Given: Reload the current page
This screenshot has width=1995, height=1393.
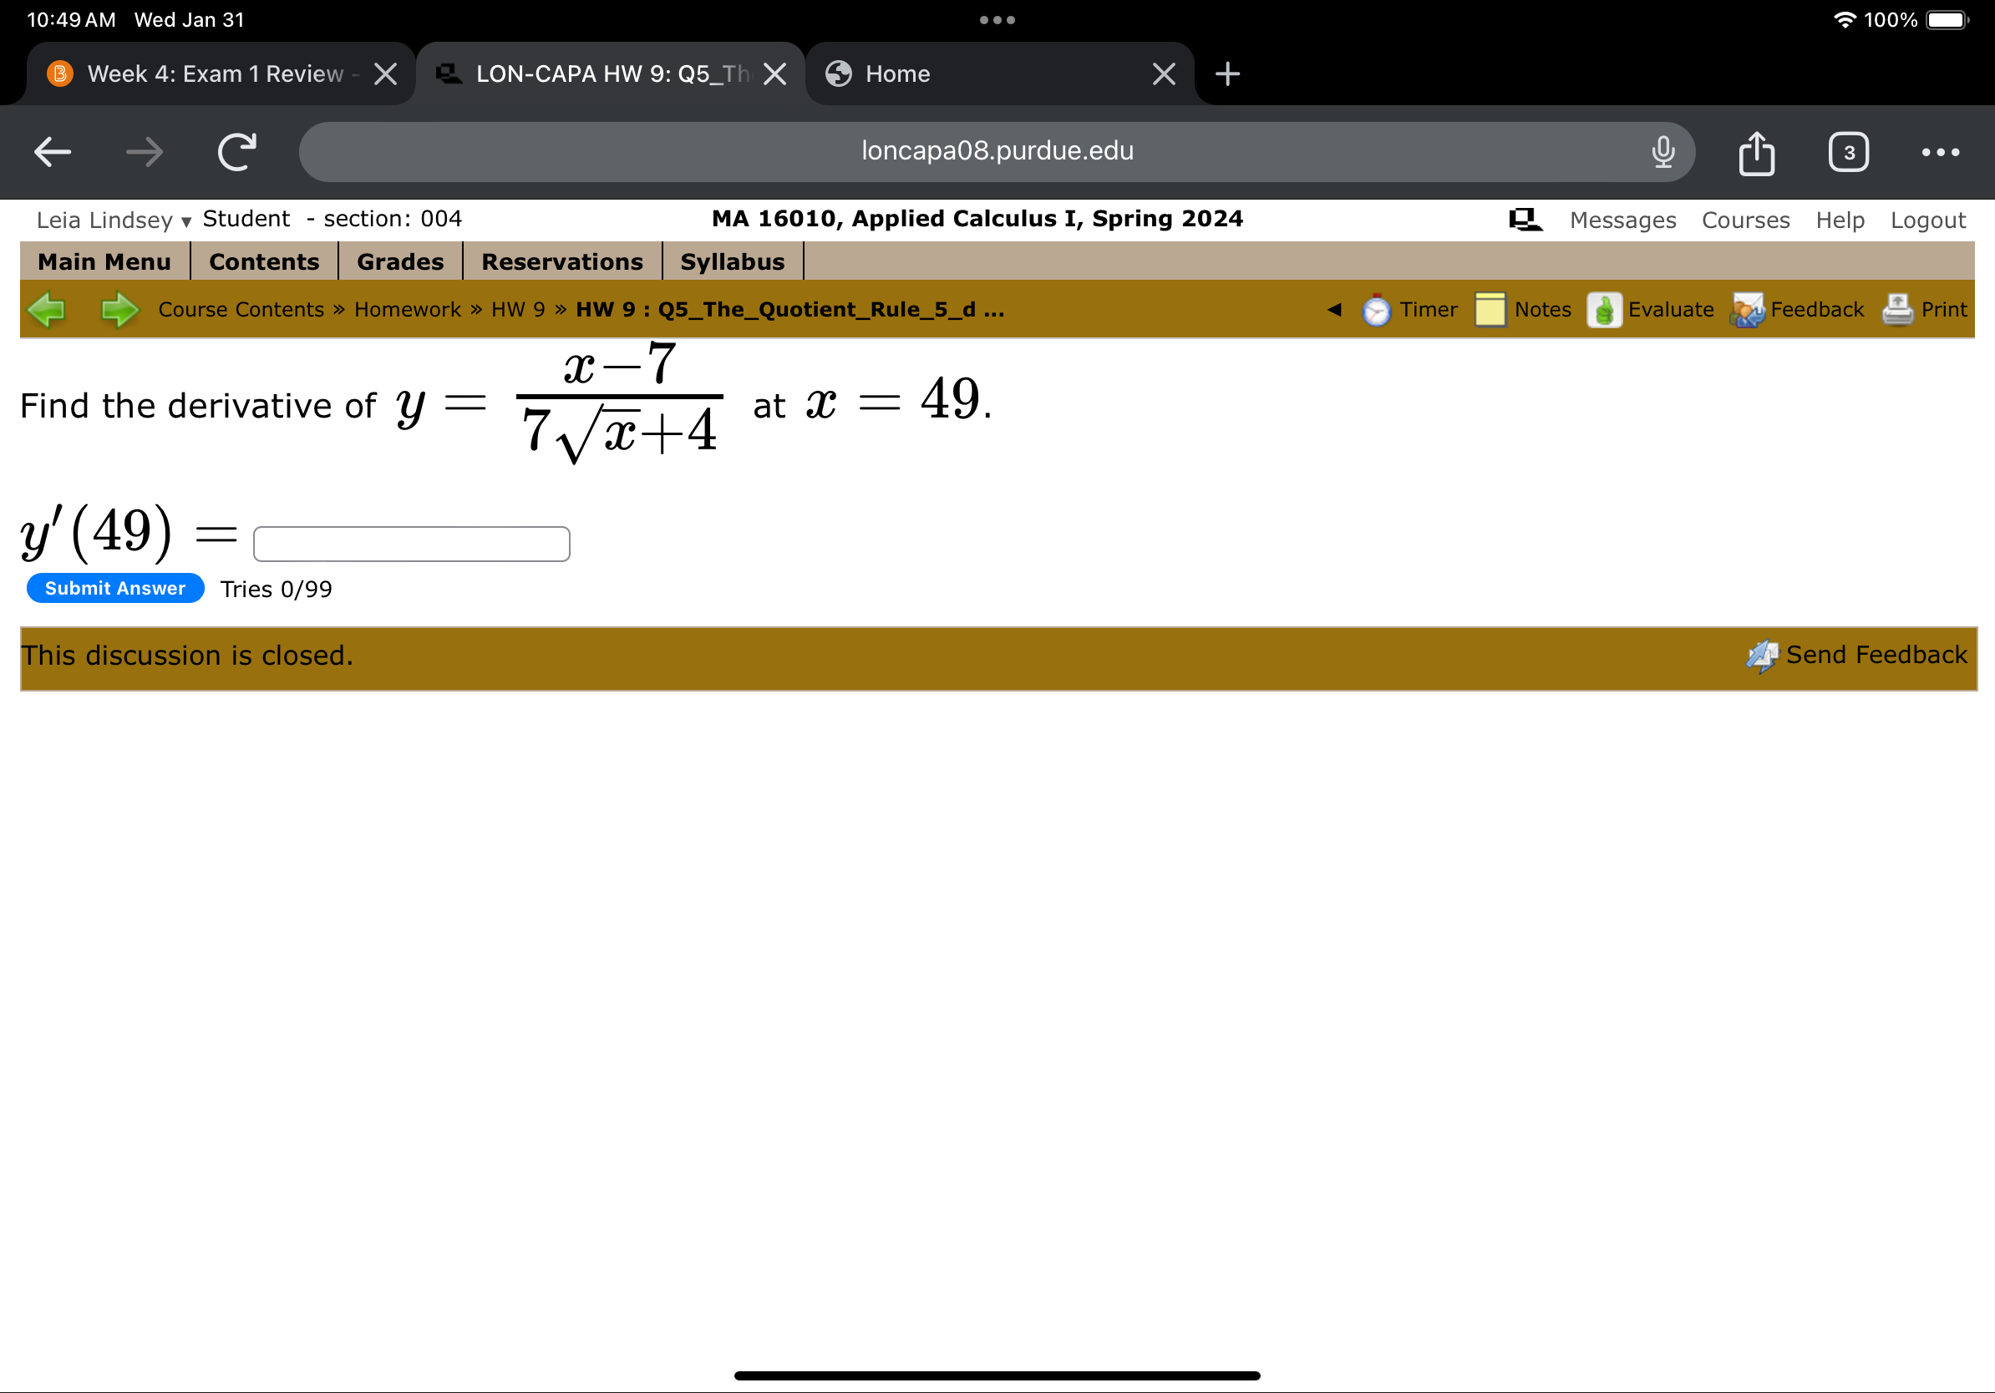Looking at the screenshot, I should tap(236, 151).
